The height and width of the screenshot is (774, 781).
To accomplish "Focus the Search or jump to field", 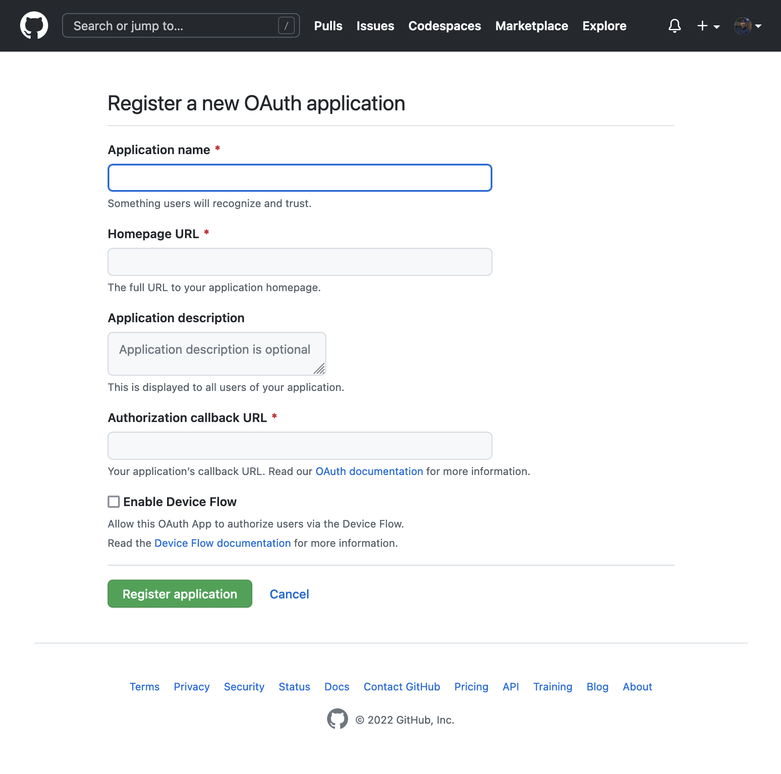I will click(x=181, y=26).
